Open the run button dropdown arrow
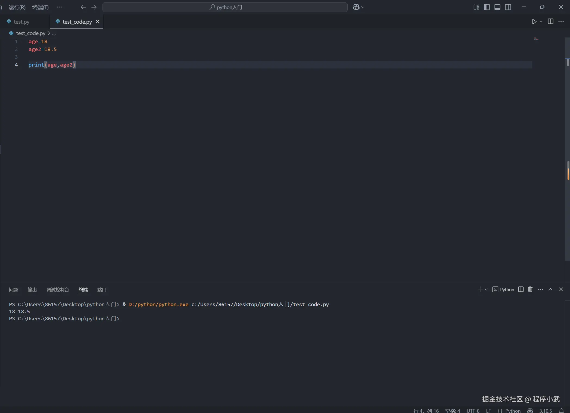The width and height of the screenshot is (570, 413). pos(541,21)
